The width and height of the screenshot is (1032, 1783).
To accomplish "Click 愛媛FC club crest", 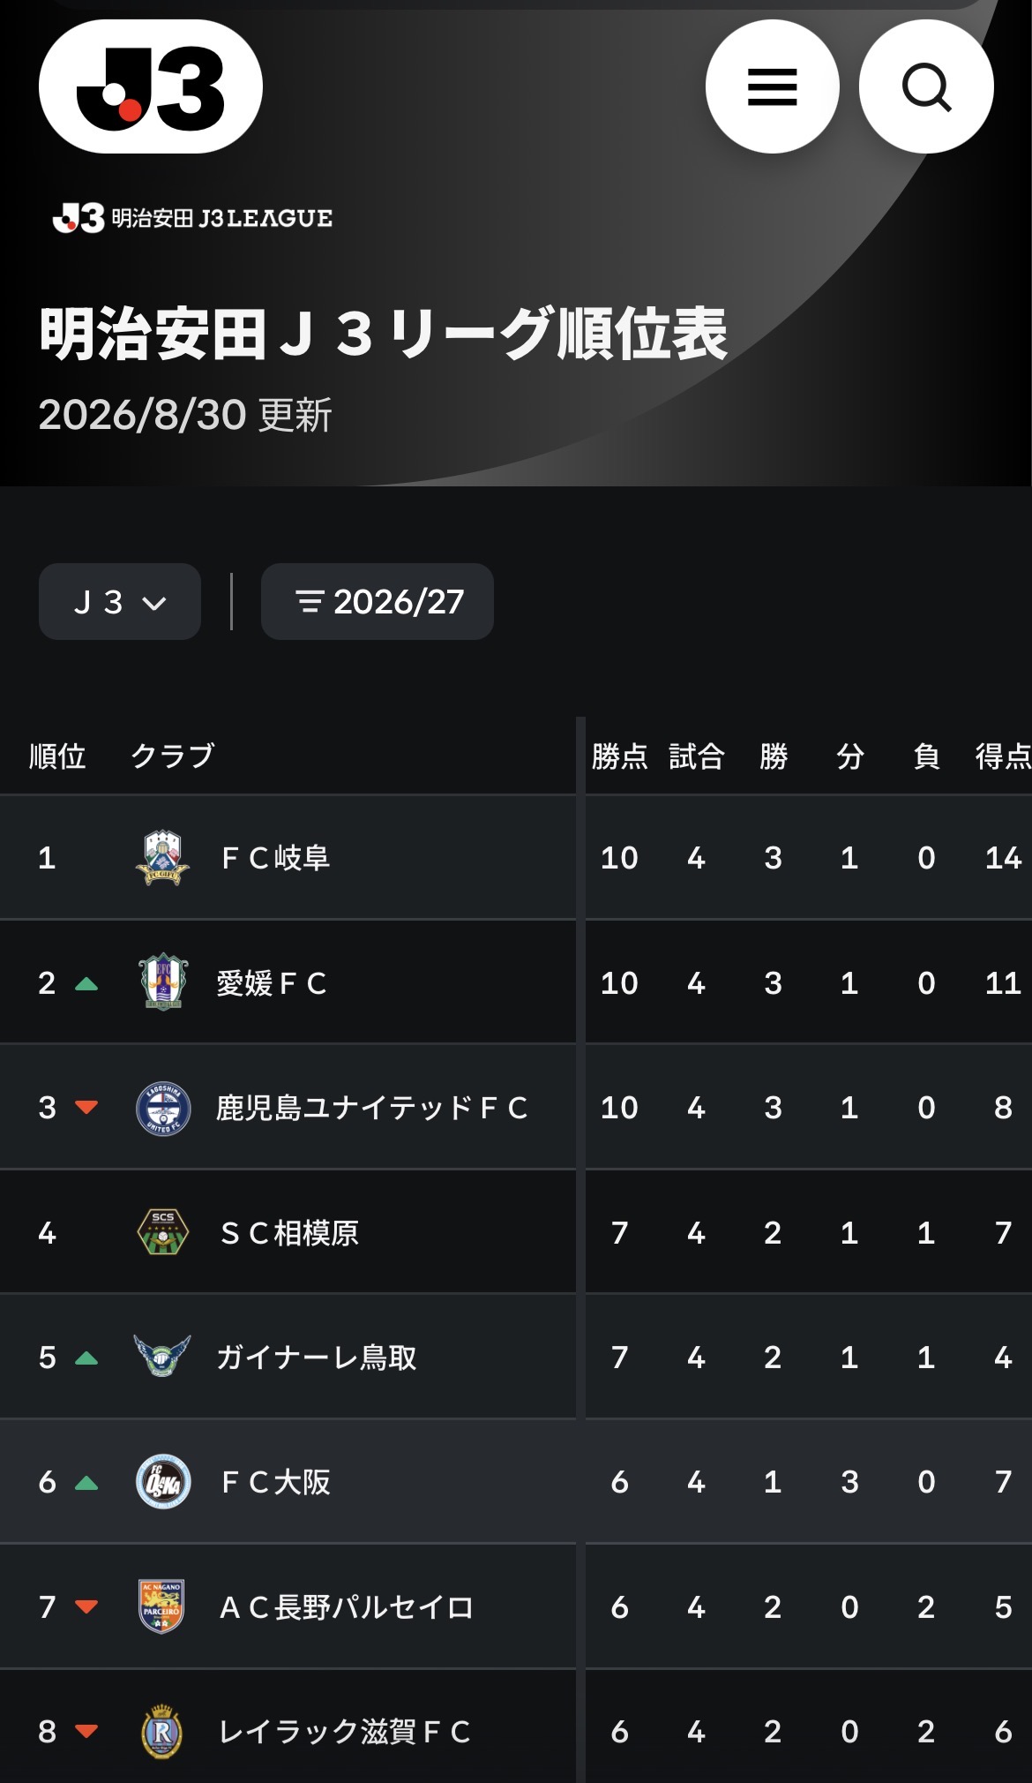I will [x=162, y=982].
